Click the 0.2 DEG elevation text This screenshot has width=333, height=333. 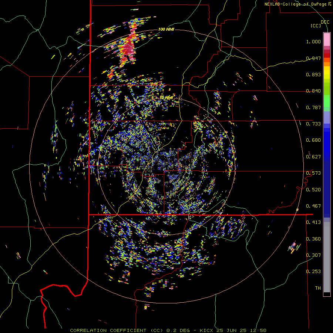(x=178, y=330)
